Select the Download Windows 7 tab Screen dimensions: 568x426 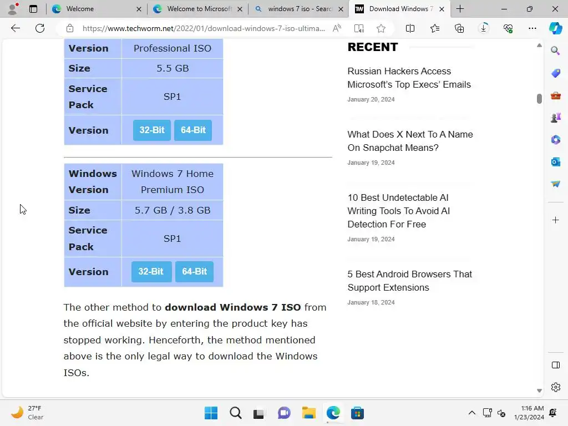click(x=399, y=9)
